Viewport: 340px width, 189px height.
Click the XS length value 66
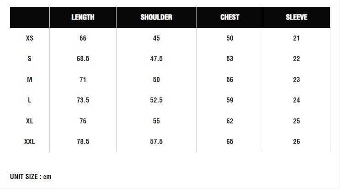click(83, 38)
